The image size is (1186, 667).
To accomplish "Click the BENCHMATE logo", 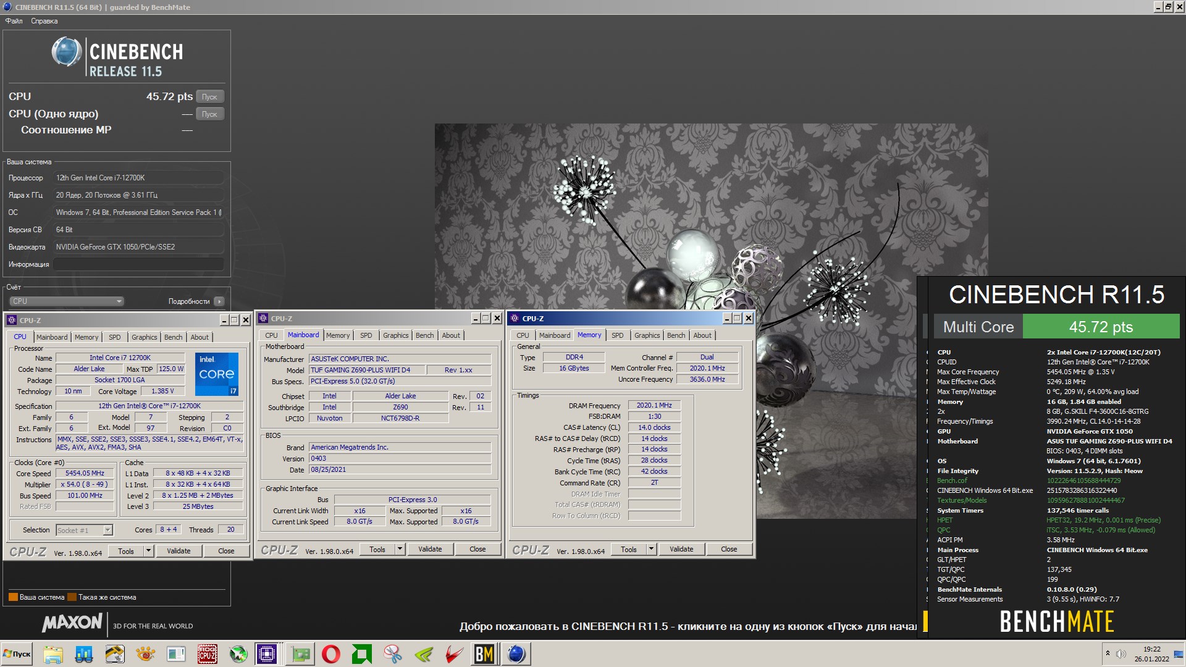I will coord(1056,621).
